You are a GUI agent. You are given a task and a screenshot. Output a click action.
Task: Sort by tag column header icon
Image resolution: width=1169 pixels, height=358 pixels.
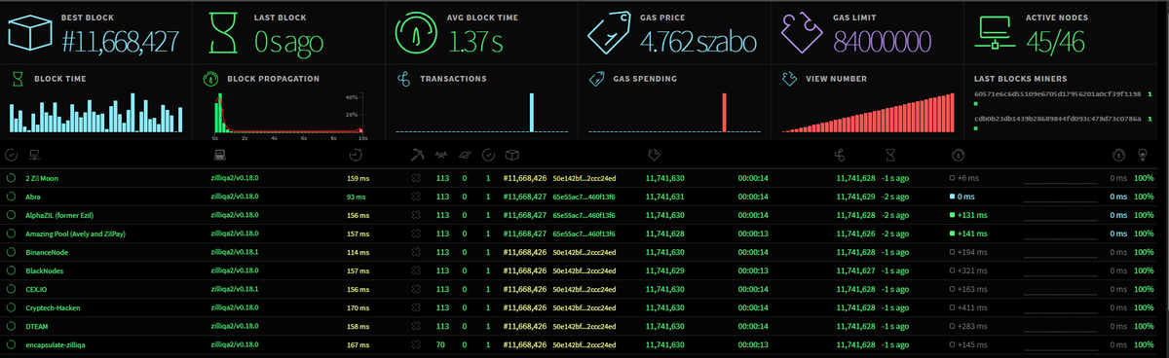tap(655, 154)
